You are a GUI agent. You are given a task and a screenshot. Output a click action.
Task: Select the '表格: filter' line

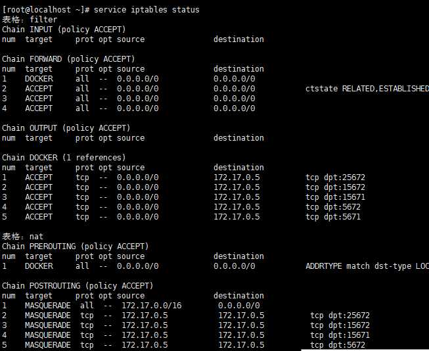click(30, 20)
